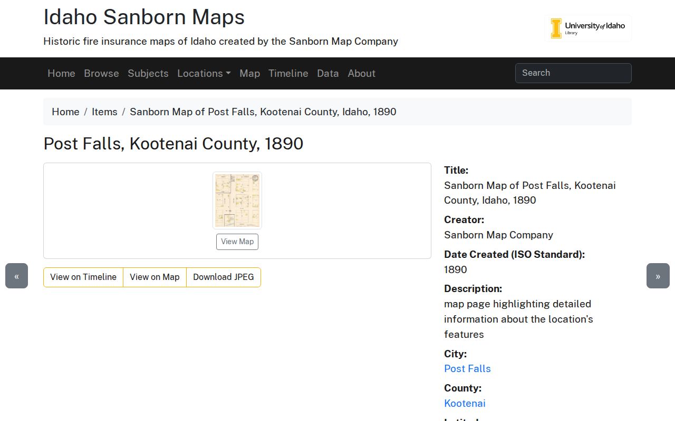Click View on Timeline button
This screenshot has height=421, width=675.
(x=83, y=277)
